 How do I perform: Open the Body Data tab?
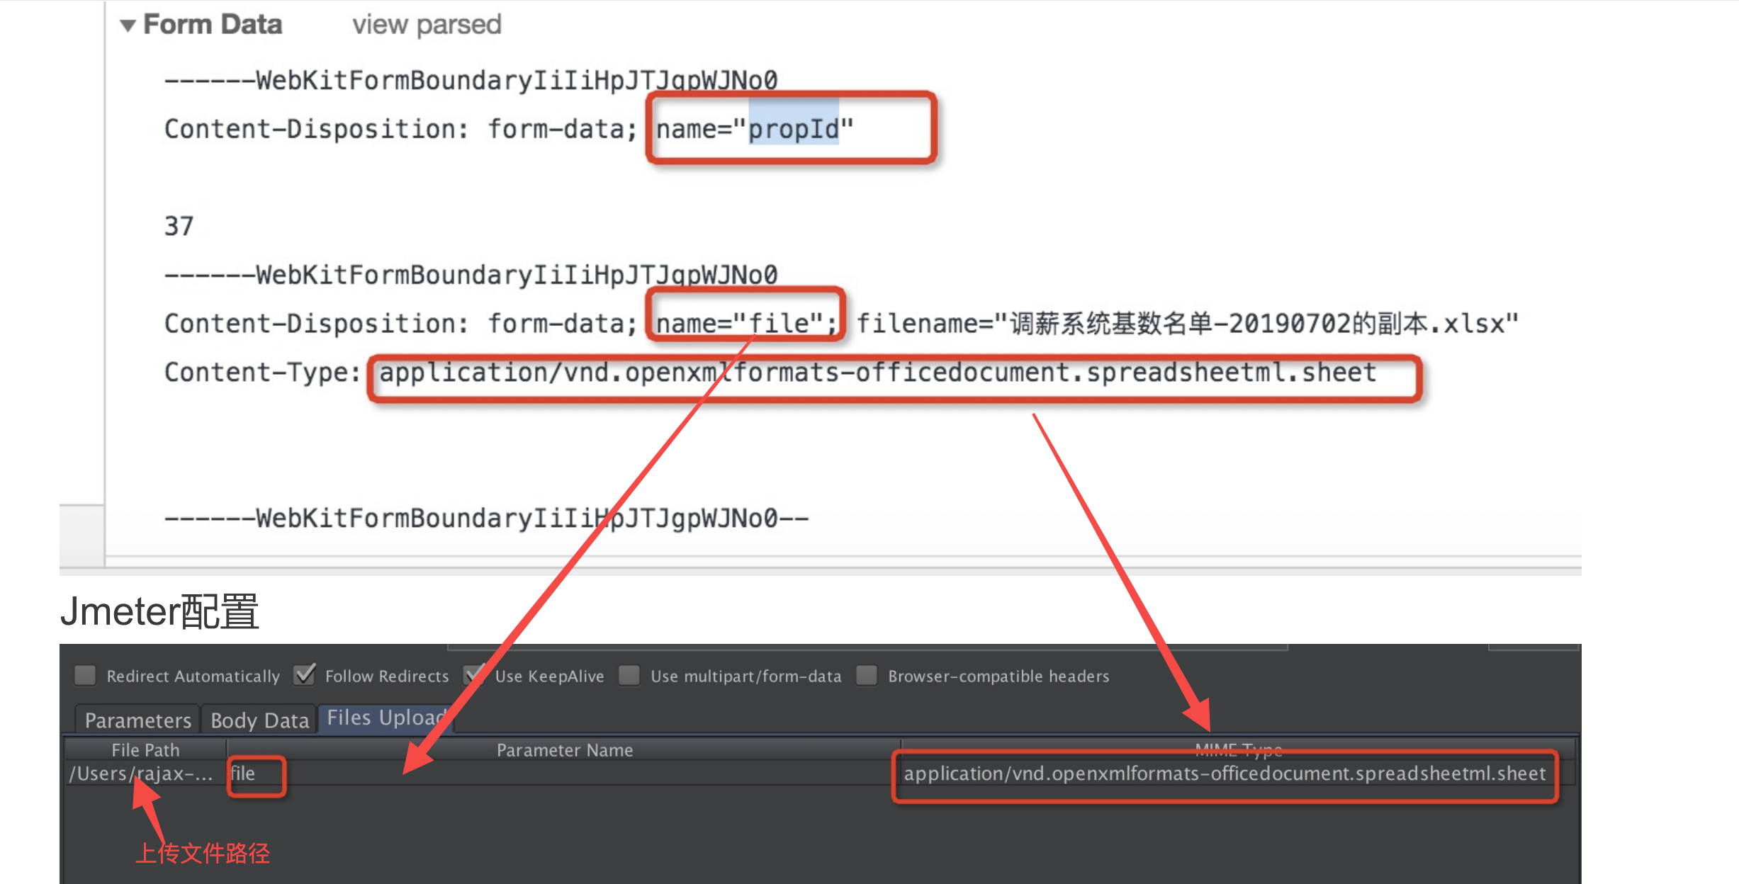coord(259,720)
